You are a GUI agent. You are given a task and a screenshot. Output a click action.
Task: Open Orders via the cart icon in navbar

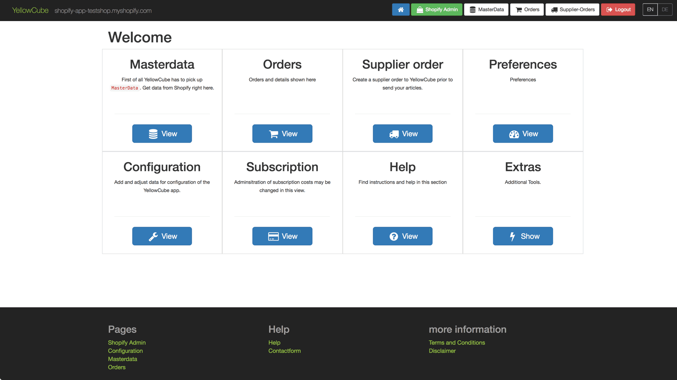pyautogui.click(x=527, y=9)
